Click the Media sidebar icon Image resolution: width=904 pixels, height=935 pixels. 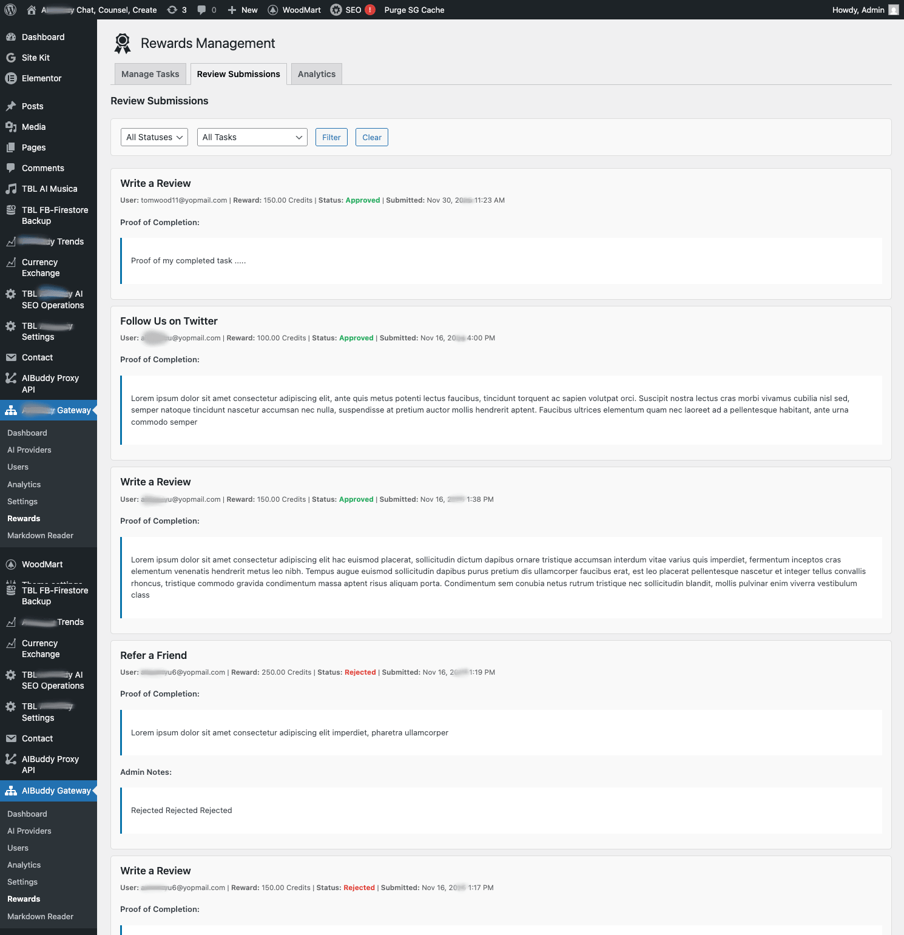coord(11,127)
